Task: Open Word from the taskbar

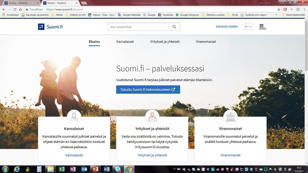Action: point(106,169)
